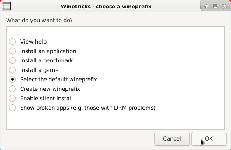Select the Show broken apps radio button

click(12, 108)
